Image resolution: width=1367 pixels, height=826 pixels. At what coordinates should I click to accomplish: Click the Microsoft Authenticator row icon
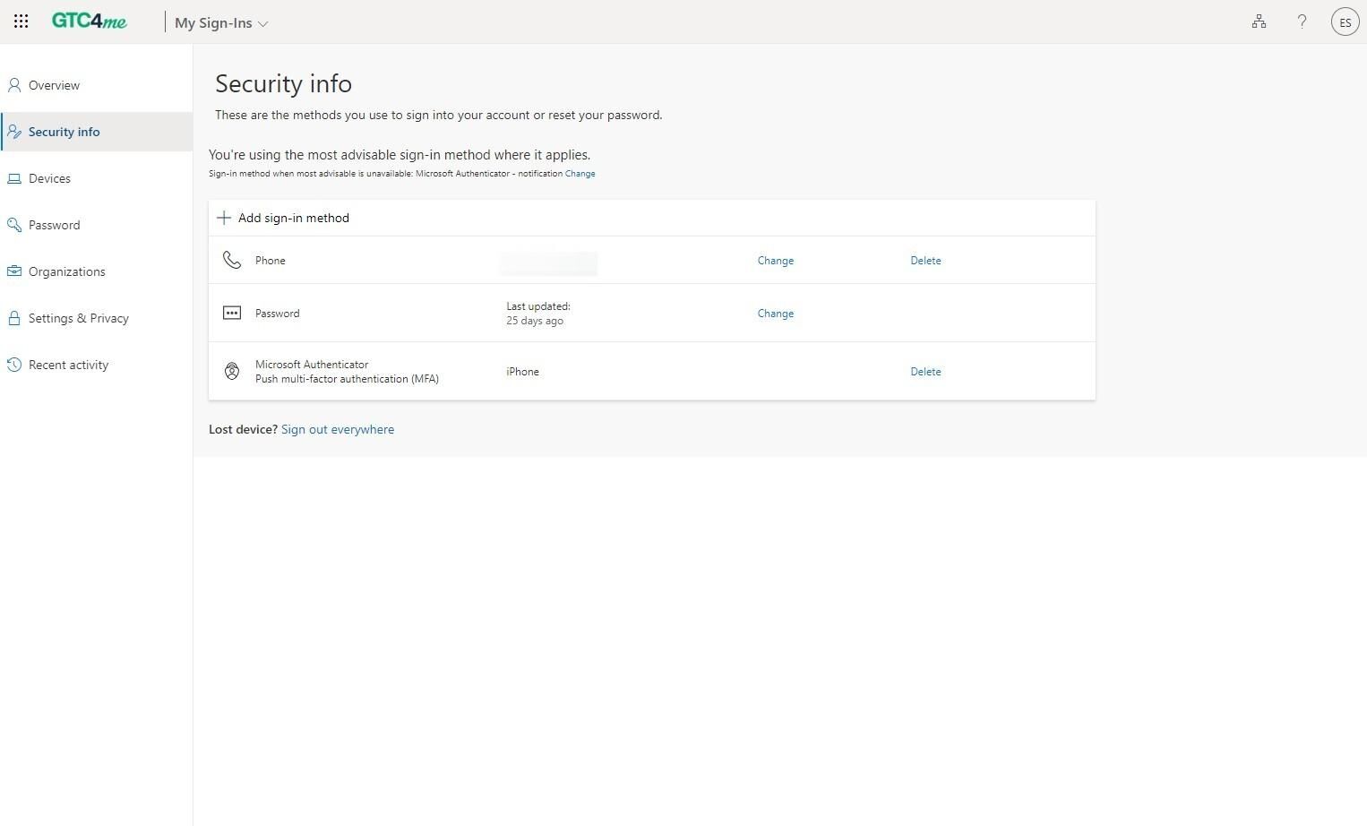click(x=232, y=372)
